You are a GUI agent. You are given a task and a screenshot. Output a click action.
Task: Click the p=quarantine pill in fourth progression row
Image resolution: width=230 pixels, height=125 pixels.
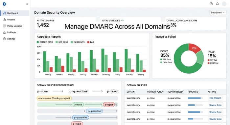[80, 117]
